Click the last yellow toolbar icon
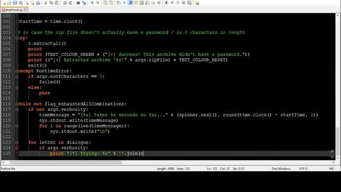This screenshot has width=341, height=192. 197,3
